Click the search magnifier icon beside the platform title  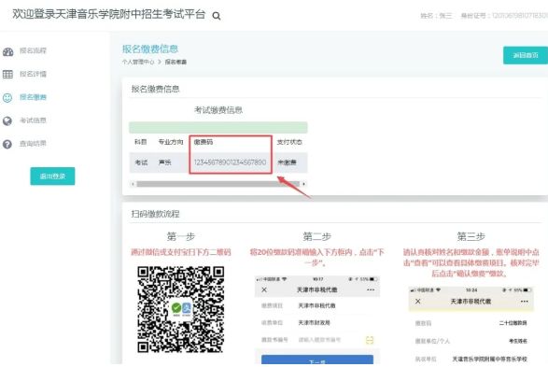217,16
